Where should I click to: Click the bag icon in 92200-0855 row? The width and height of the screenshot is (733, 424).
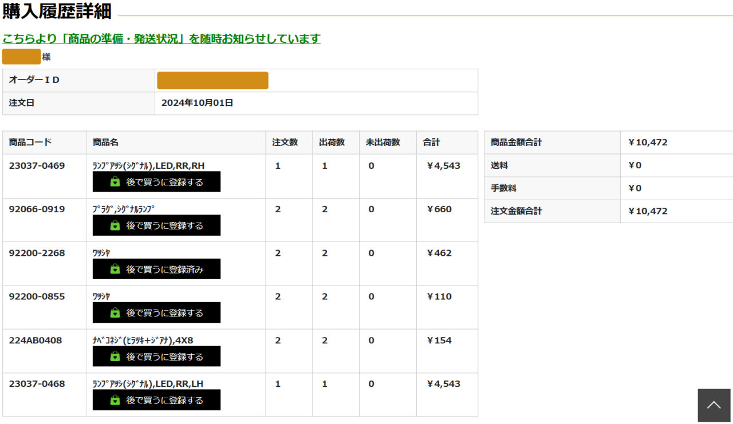115,313
